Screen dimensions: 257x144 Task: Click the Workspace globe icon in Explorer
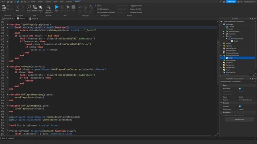tap(224, 24)
